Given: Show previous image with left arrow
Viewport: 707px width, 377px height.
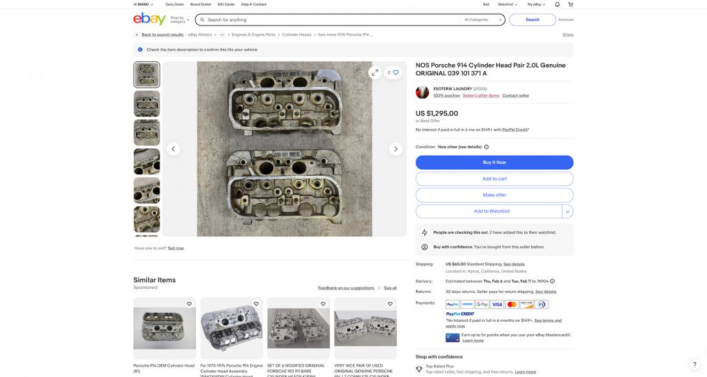Looking at the screenshot, I should point(174,149).
